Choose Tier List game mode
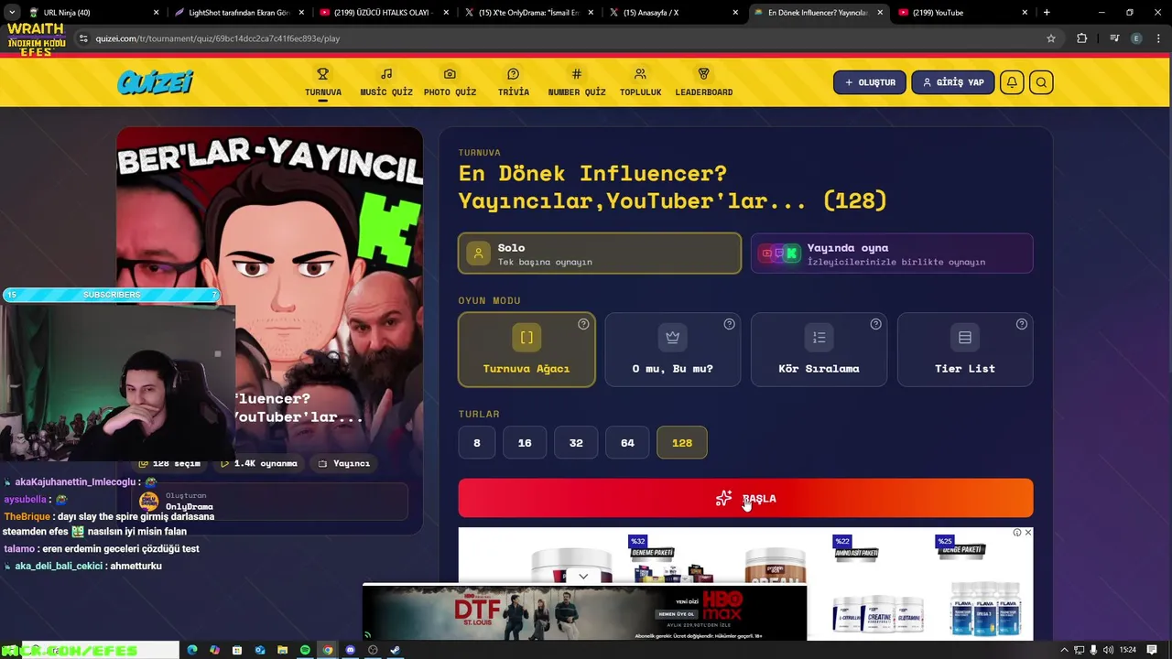The width and height of the screenshot is (1172, 659). pyautogui.click(x=965, y=350)
